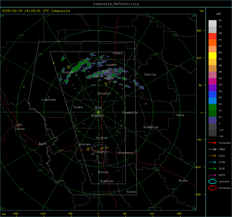Choose the bright green 20-30 dBZ swatch
This screenshot has width=232, height=217.
(x=212, y=107)
